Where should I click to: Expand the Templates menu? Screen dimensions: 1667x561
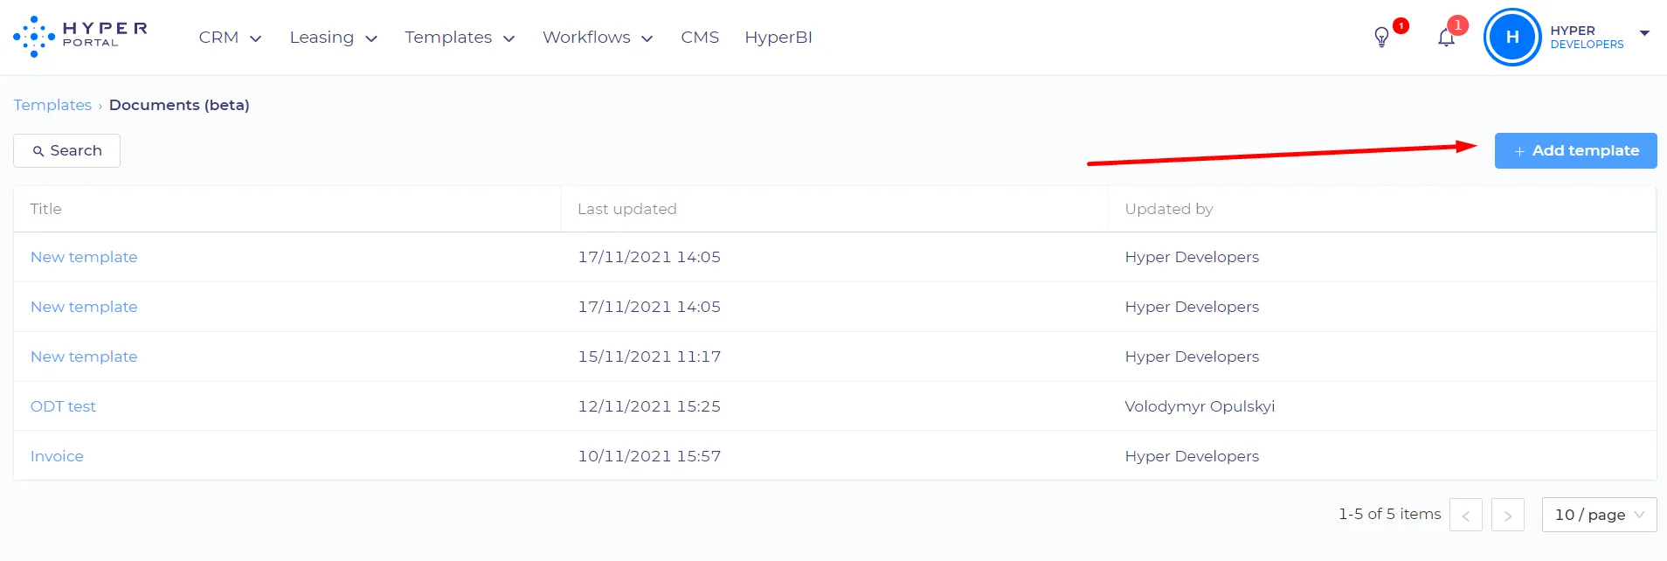[460, 38]
